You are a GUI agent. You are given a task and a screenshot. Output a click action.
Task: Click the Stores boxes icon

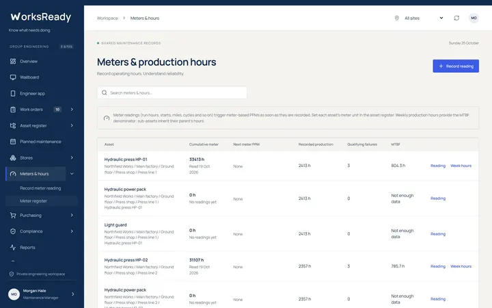(x=13, y=158)
